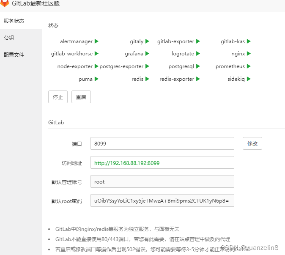Open the http://192.168.88.192:8099 access link
Screen dimensions: 285x255
pos(127,163)
